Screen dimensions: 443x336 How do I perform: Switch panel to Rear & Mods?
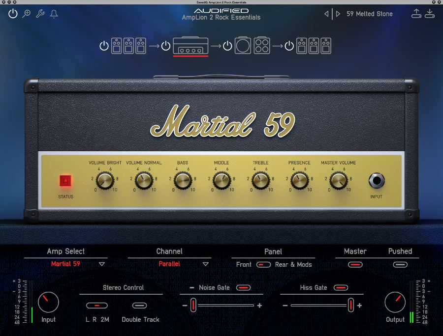pos(293,264)
